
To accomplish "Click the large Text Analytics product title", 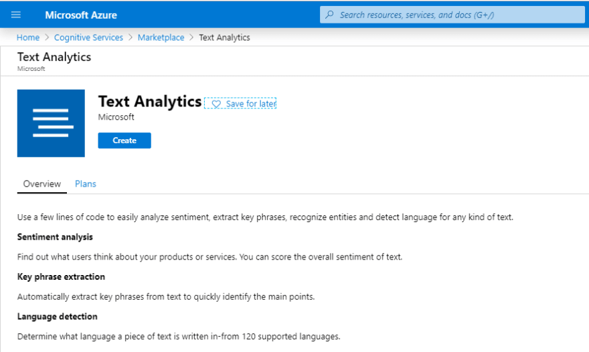I will tap(150, 102).
